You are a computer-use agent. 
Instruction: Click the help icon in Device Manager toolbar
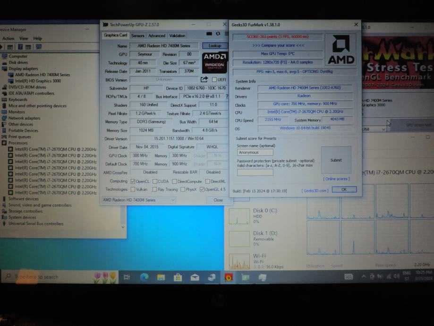tap(20, 46)
